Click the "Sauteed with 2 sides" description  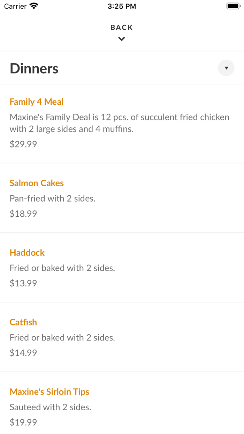(x=51, y=407)
